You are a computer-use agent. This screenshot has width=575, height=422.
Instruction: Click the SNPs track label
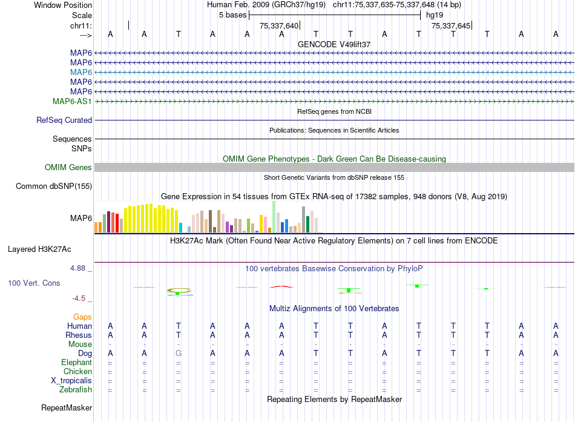click(x=82, y=148)
